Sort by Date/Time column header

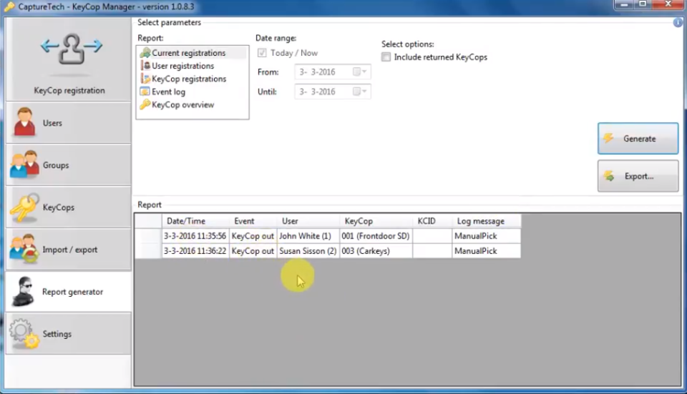pyautogui.click(x=195, y=221)
